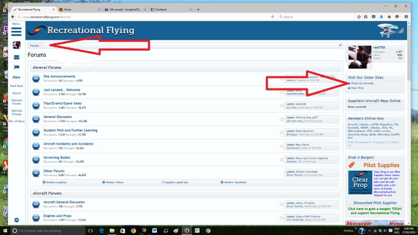This screenshot has height=235, width=418.
Task: Go to Firefox home icon
Action: pos(389,17)
